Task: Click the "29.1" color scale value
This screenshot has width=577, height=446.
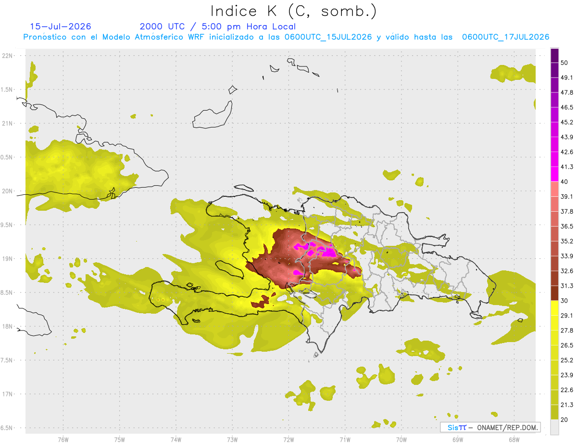Action: (566, 316)
